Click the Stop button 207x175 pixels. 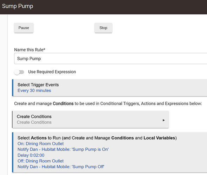point(103,28)
